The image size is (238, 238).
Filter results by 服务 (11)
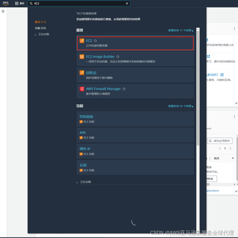point(40,22)
